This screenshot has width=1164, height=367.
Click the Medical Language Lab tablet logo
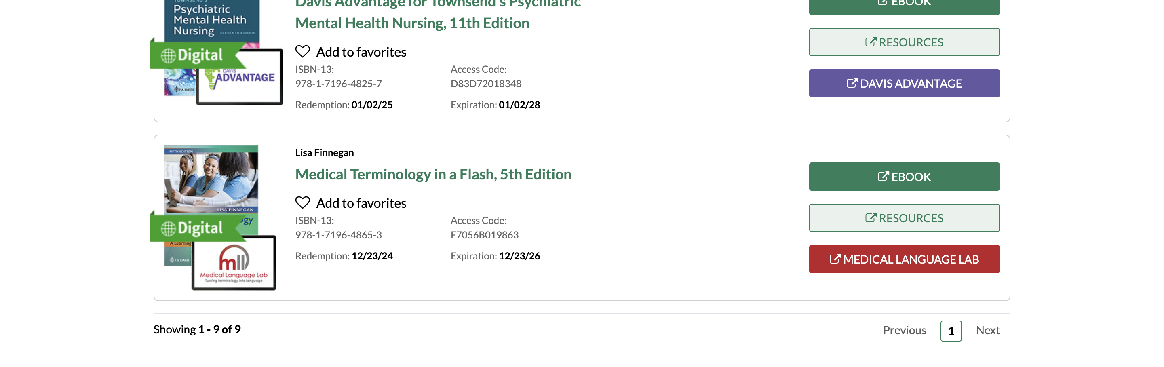click(234, 263)
